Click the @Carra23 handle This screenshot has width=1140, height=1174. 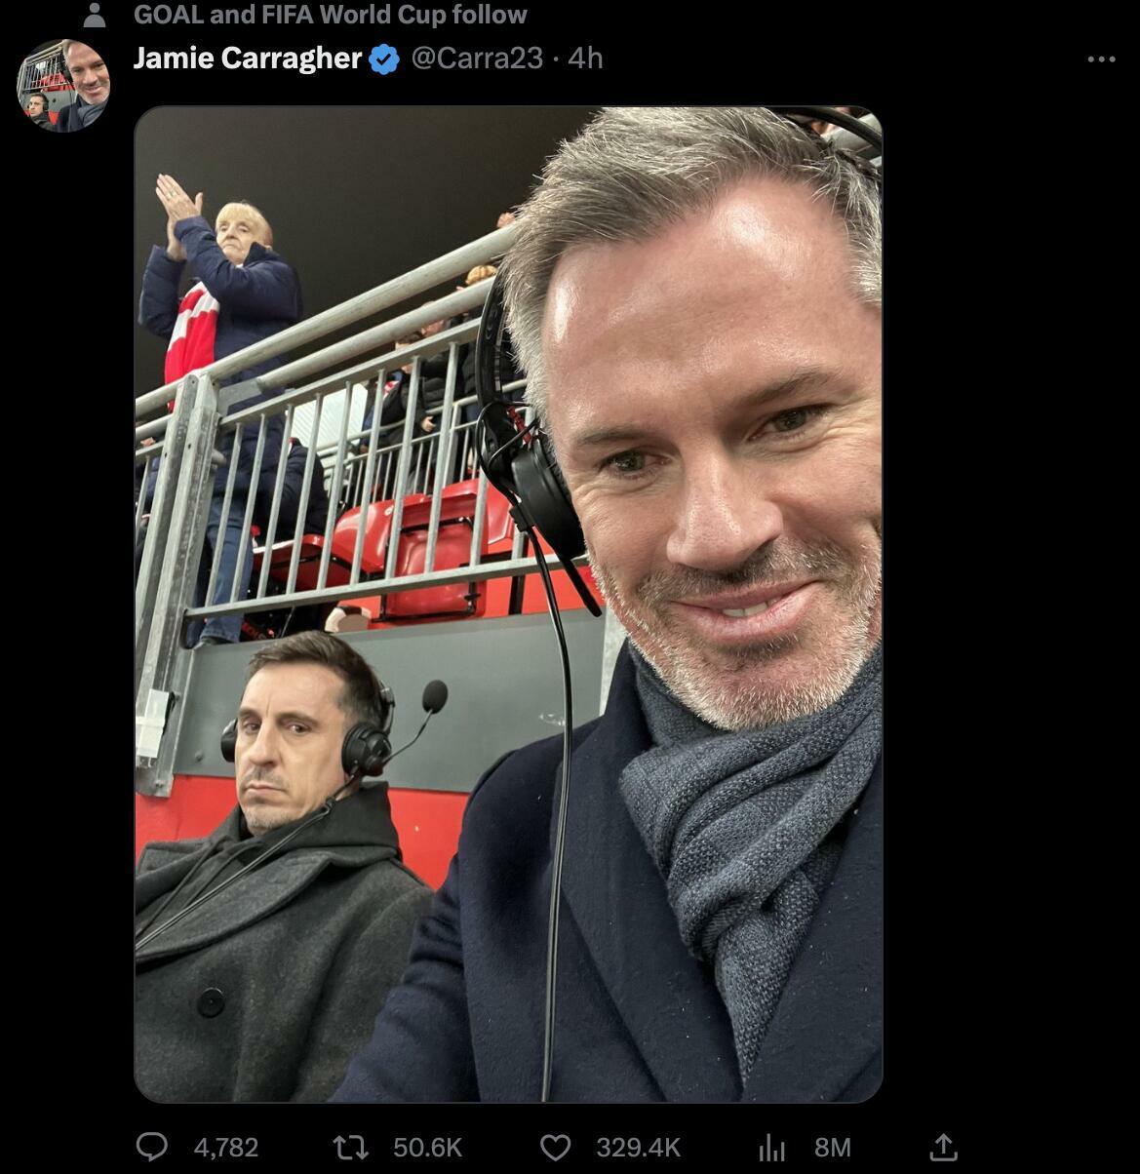tap(476, 59)
